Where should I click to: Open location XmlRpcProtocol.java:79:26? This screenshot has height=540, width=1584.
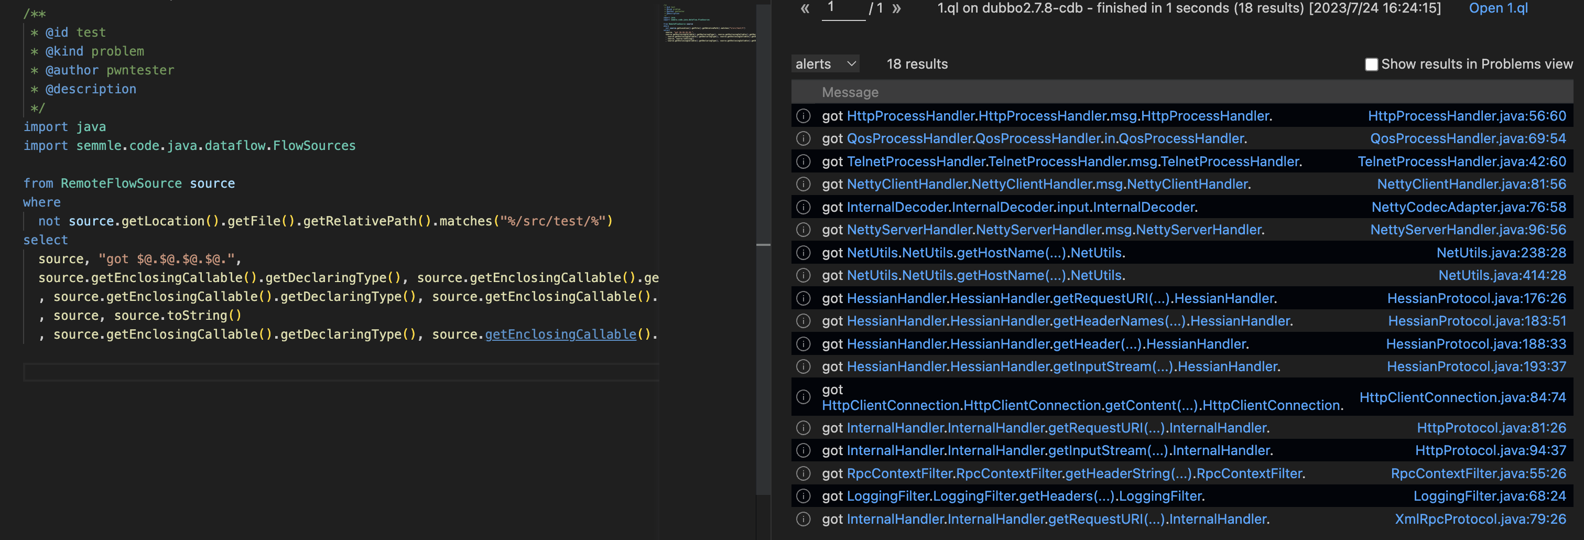point(1480,519)
